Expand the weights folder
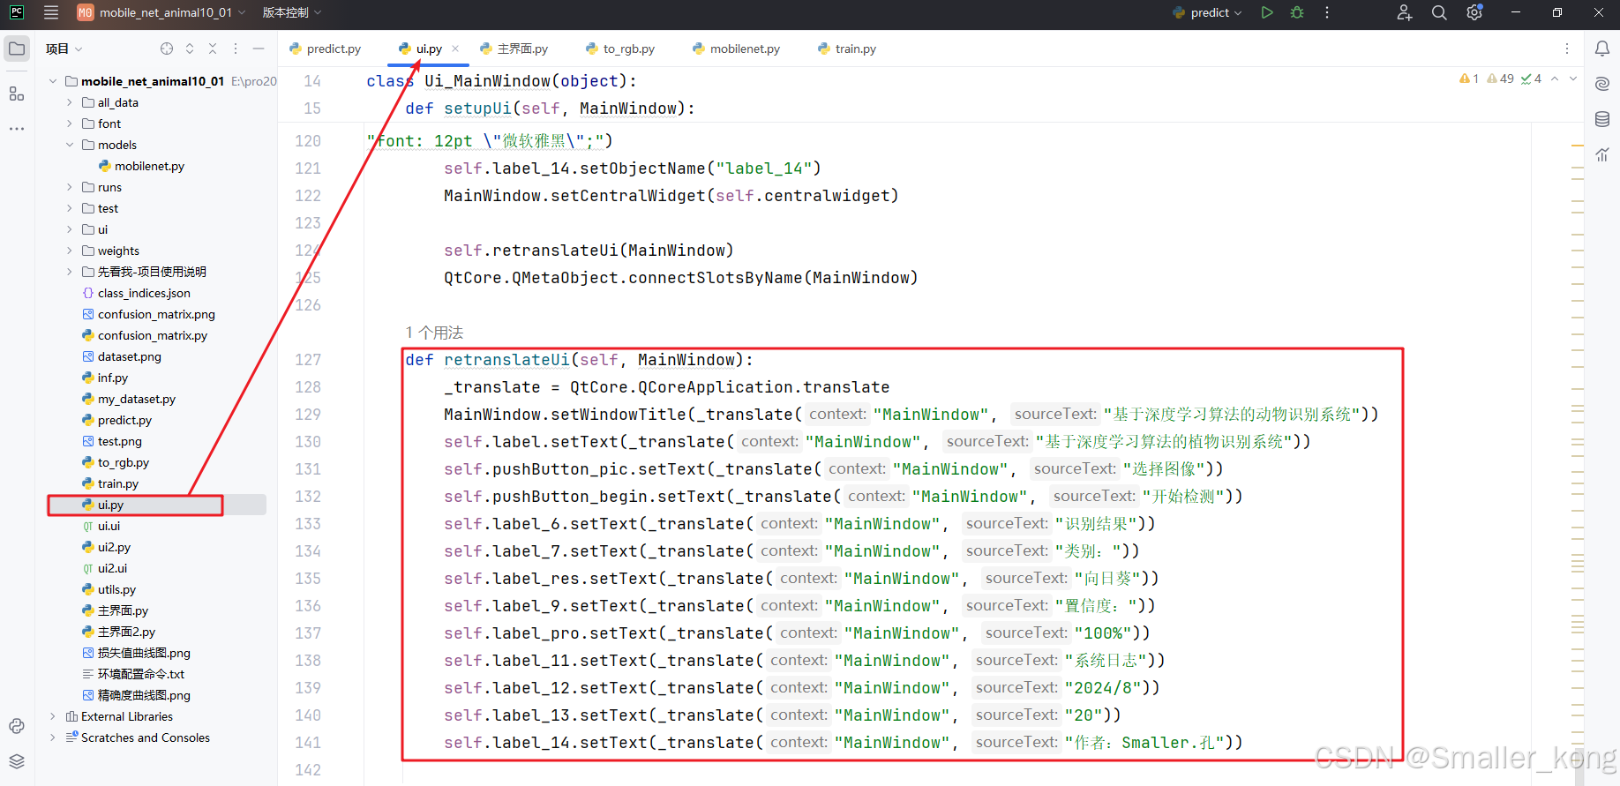Image resolution: width=1620 pixels, height=786 pixels. pos(70,251)
